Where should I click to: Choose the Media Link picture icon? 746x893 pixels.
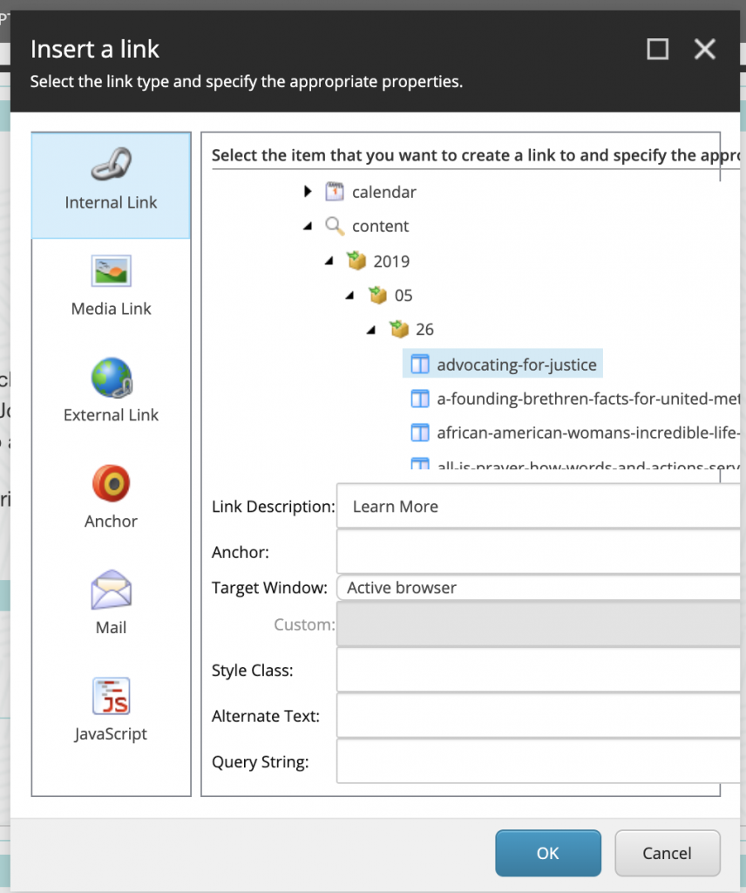(112, 270)
